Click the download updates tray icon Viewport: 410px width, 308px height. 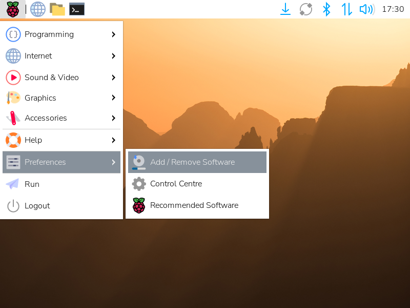285,9
